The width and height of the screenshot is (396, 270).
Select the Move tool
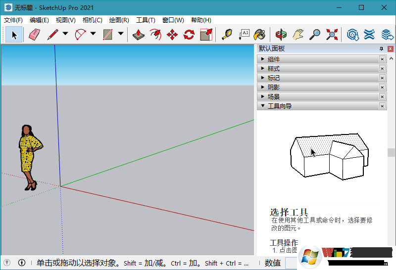tap(172, 35)
